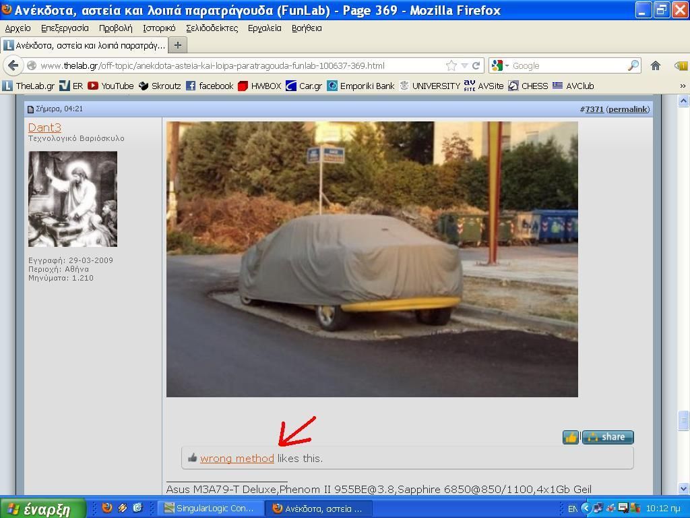This screenshot has width=690, height=518.
Task: Open the search engine selector dropdown
Action: [500, 65]
